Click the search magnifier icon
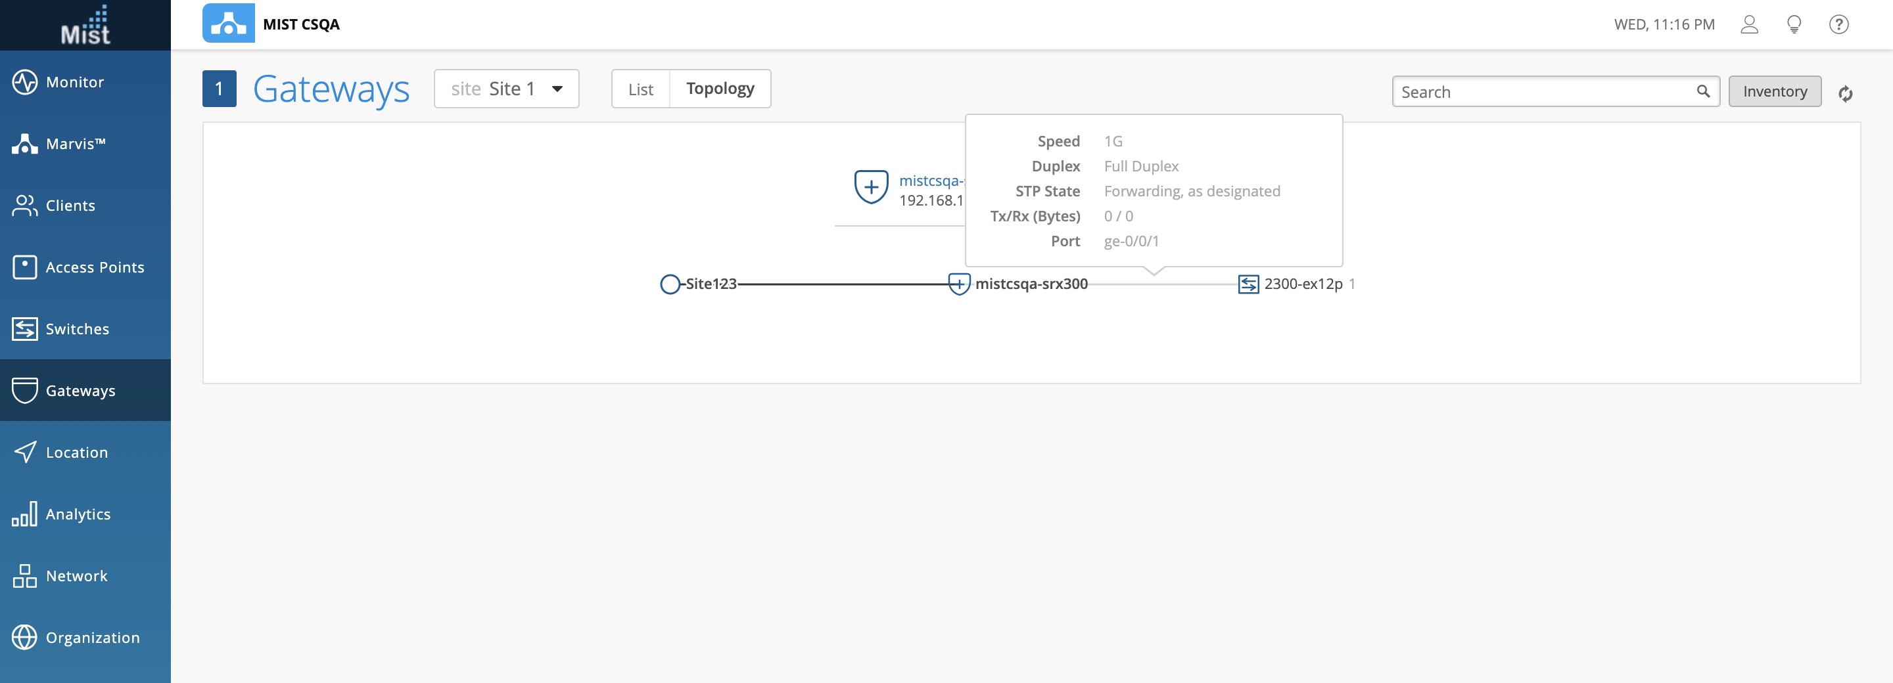 tap(1702, 91)
